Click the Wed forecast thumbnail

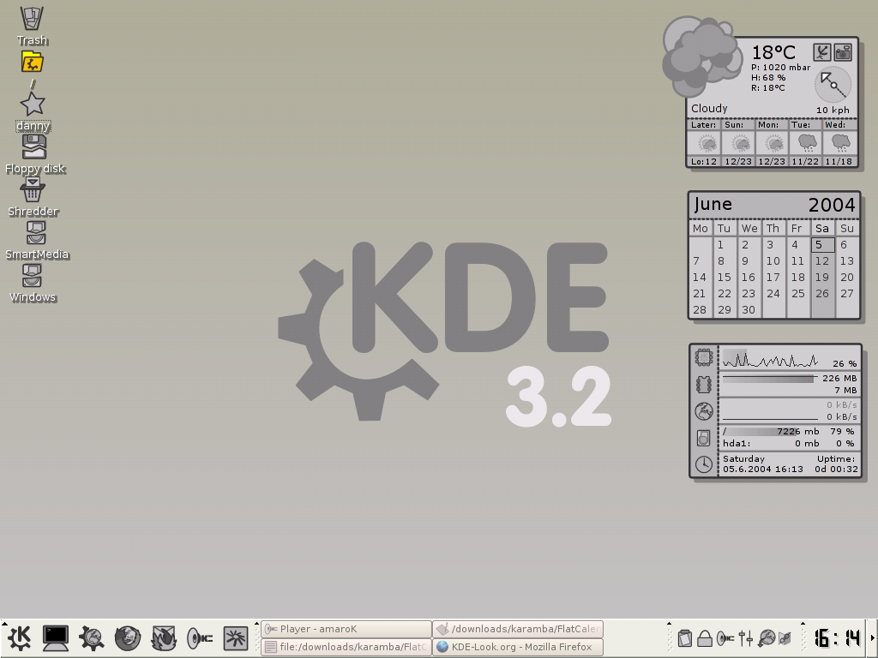(x=840, y=143)
